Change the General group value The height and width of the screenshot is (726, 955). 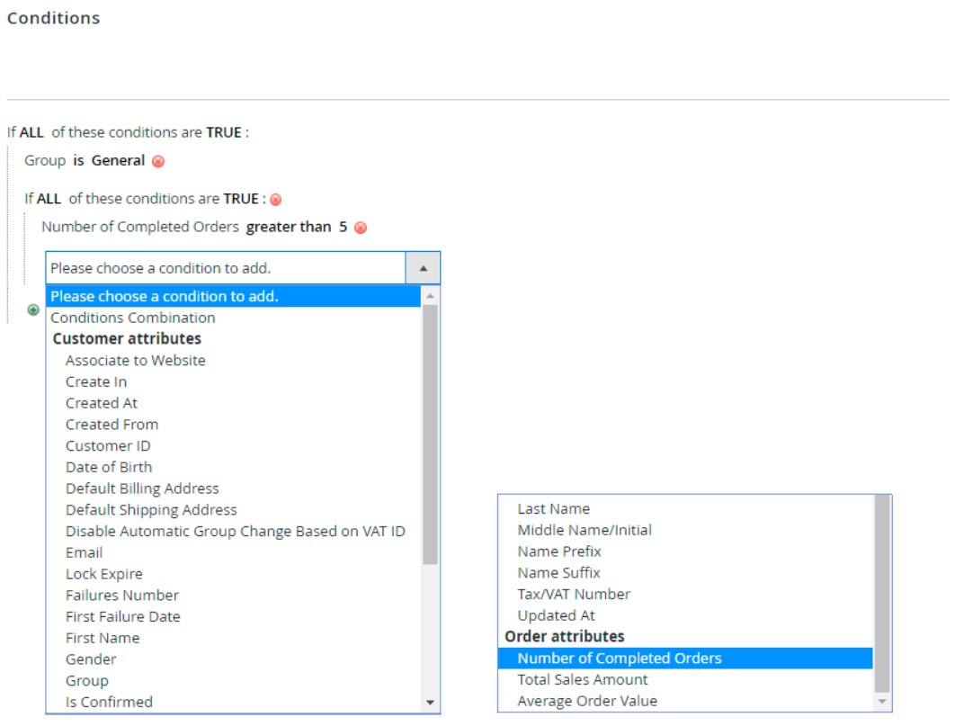[x=118, y=160]
